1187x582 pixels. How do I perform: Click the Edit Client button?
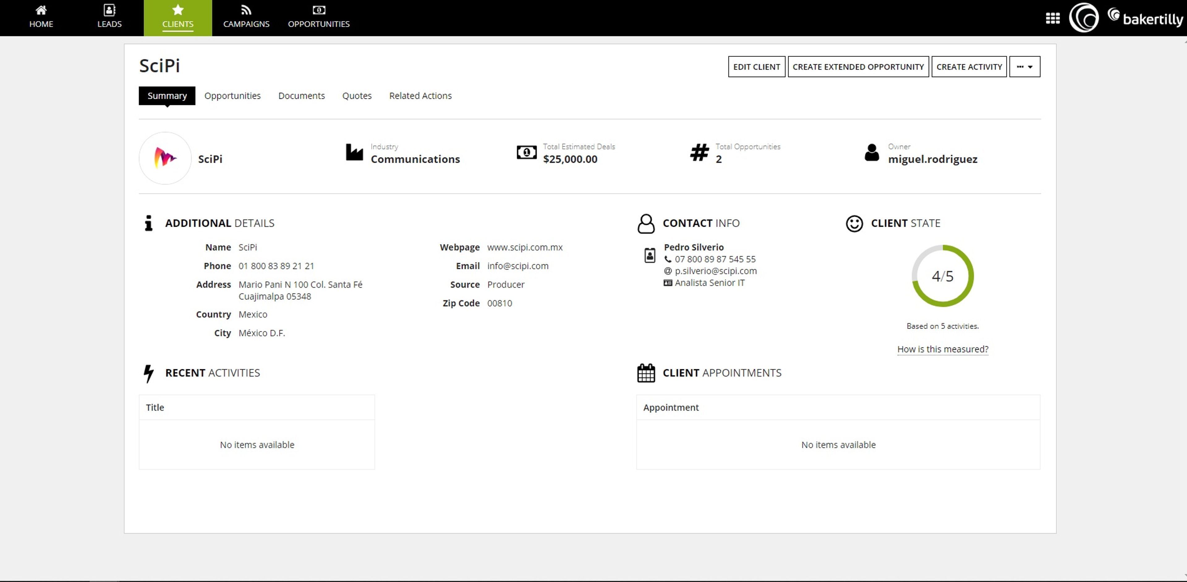coord(756,67)
